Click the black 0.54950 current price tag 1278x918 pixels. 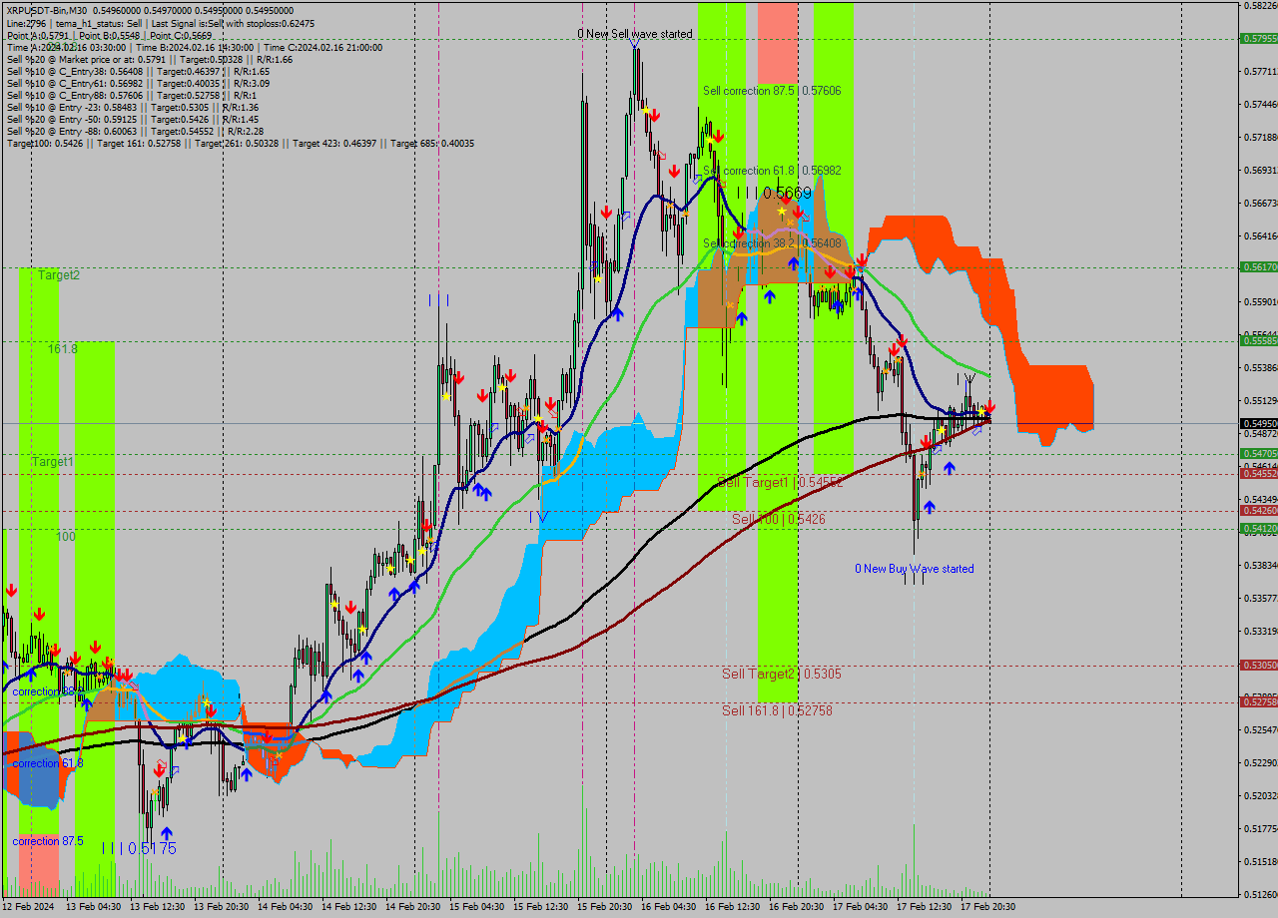pyautogui.click(x=1258, y=423)
